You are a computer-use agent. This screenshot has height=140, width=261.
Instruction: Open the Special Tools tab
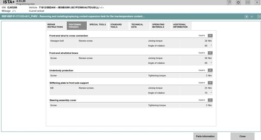(97, 26)
